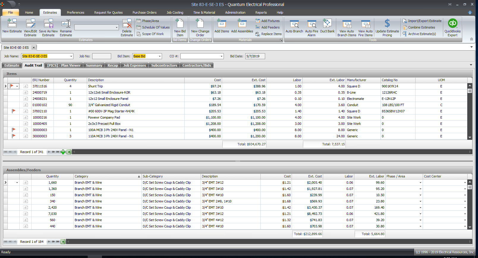Open the Job Costing ribbon tab
Screen dimensions: 478x258
point(175,12)
